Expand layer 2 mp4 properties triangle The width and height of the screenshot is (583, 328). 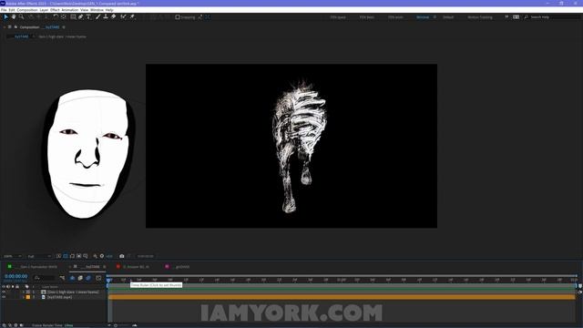click(x=23, y=297)
